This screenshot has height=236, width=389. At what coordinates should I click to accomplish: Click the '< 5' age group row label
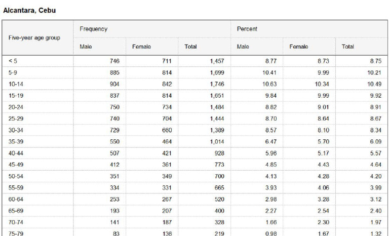13,61
